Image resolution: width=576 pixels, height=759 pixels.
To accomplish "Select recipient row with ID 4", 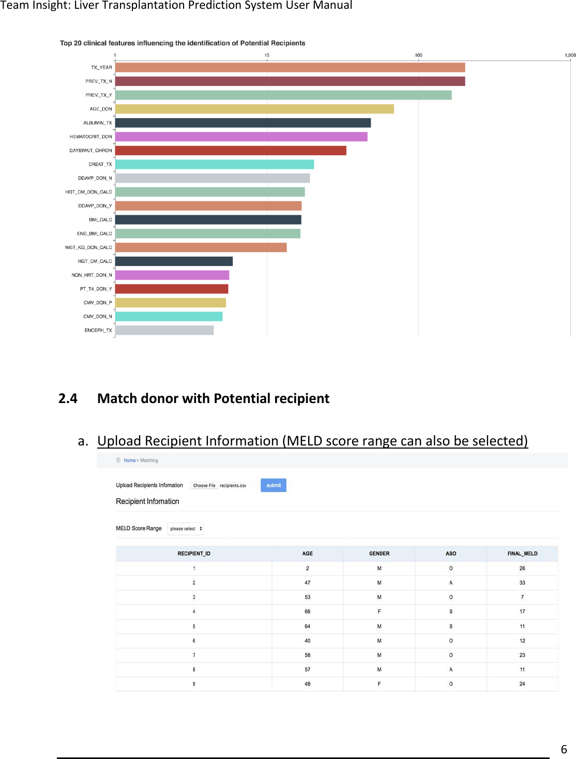I will tap(337, 612).
